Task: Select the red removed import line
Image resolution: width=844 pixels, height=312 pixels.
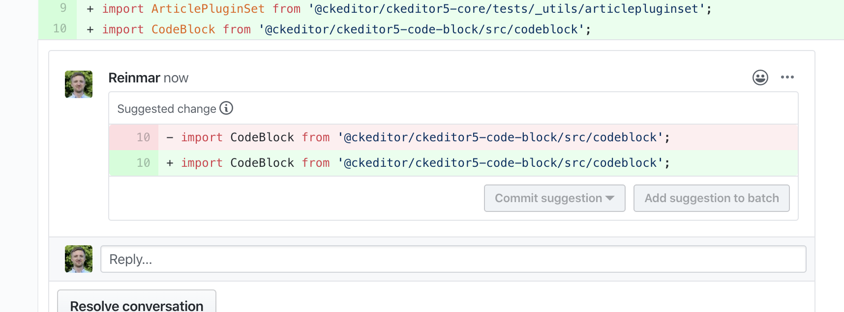Action: [x=423, y=137]
